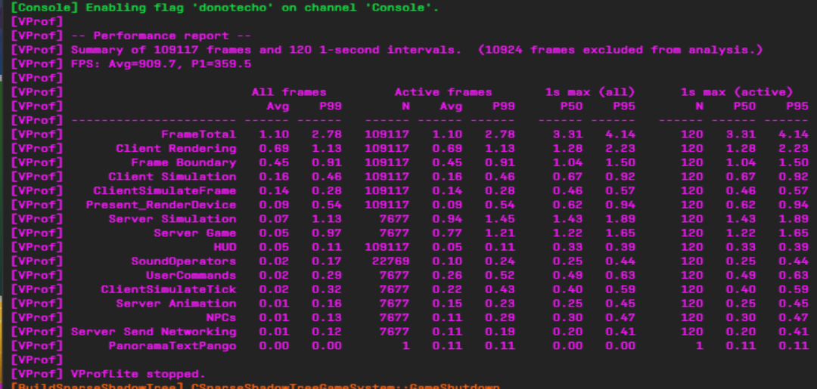Click the 22769 value in SoundOperators row
This screenshot has height=389, width=817.
click(x=390, y=261)
